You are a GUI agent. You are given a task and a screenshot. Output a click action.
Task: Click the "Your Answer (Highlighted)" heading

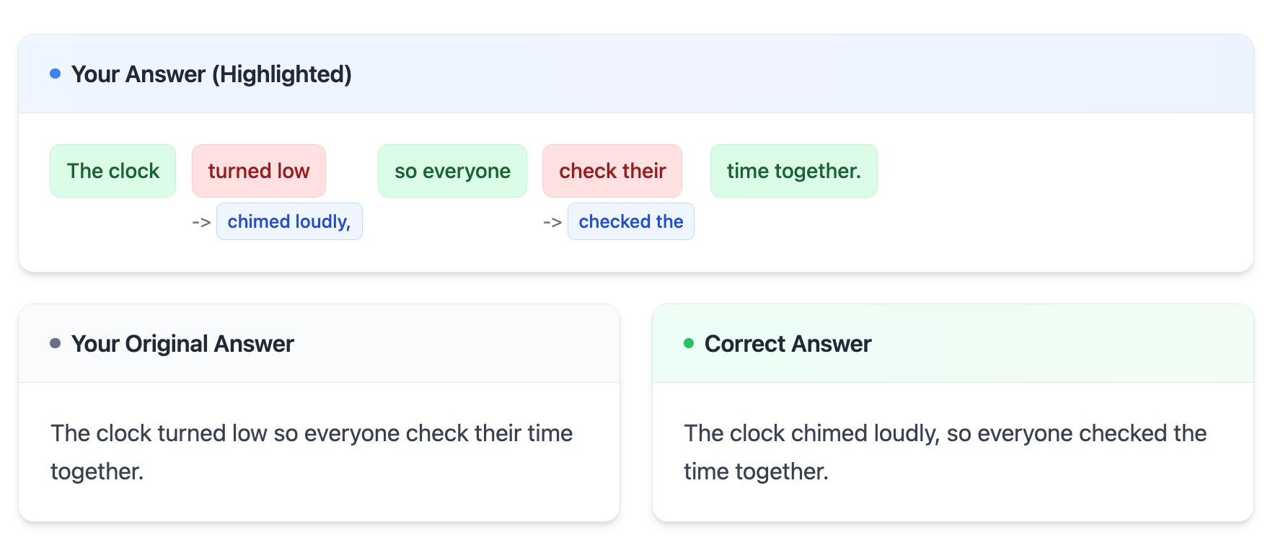[211, 74]
